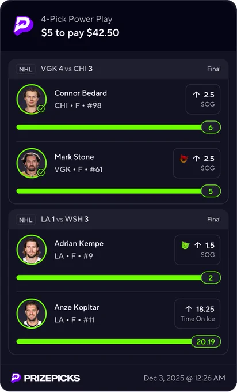Open Connor Bedard's player photo
This screenshot has height=392, width=237.
pyautogui.click(x=32, y=99)
